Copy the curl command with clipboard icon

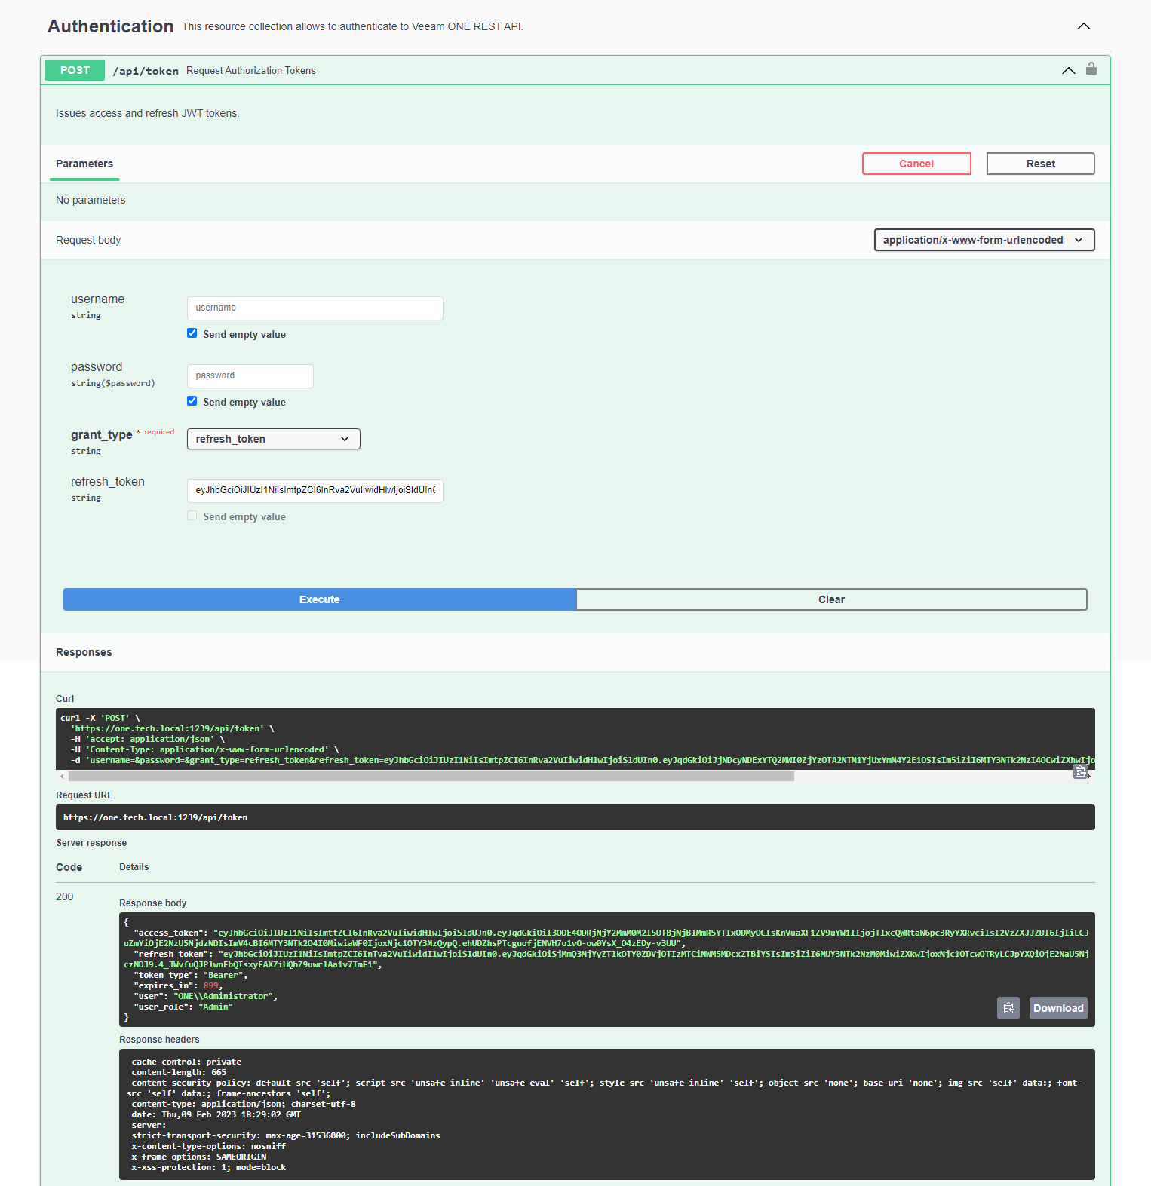point(1080,771)
